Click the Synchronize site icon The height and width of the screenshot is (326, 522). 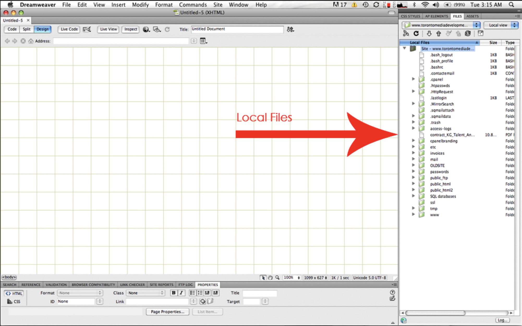tap(468, 33)
